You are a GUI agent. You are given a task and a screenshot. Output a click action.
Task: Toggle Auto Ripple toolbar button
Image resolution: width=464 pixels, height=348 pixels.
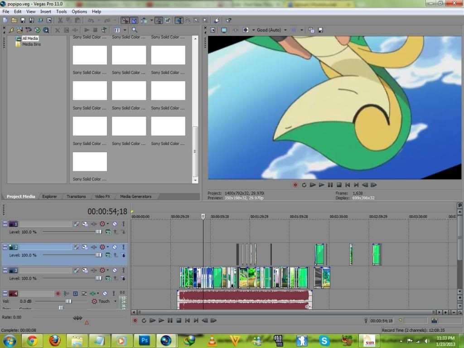pyautogui.click(x=144, y=20)
